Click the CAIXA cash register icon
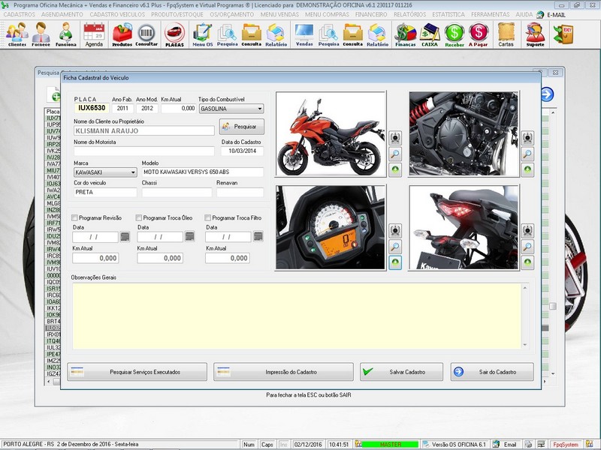Screen dimensions: 601x450 click(430, 34)
